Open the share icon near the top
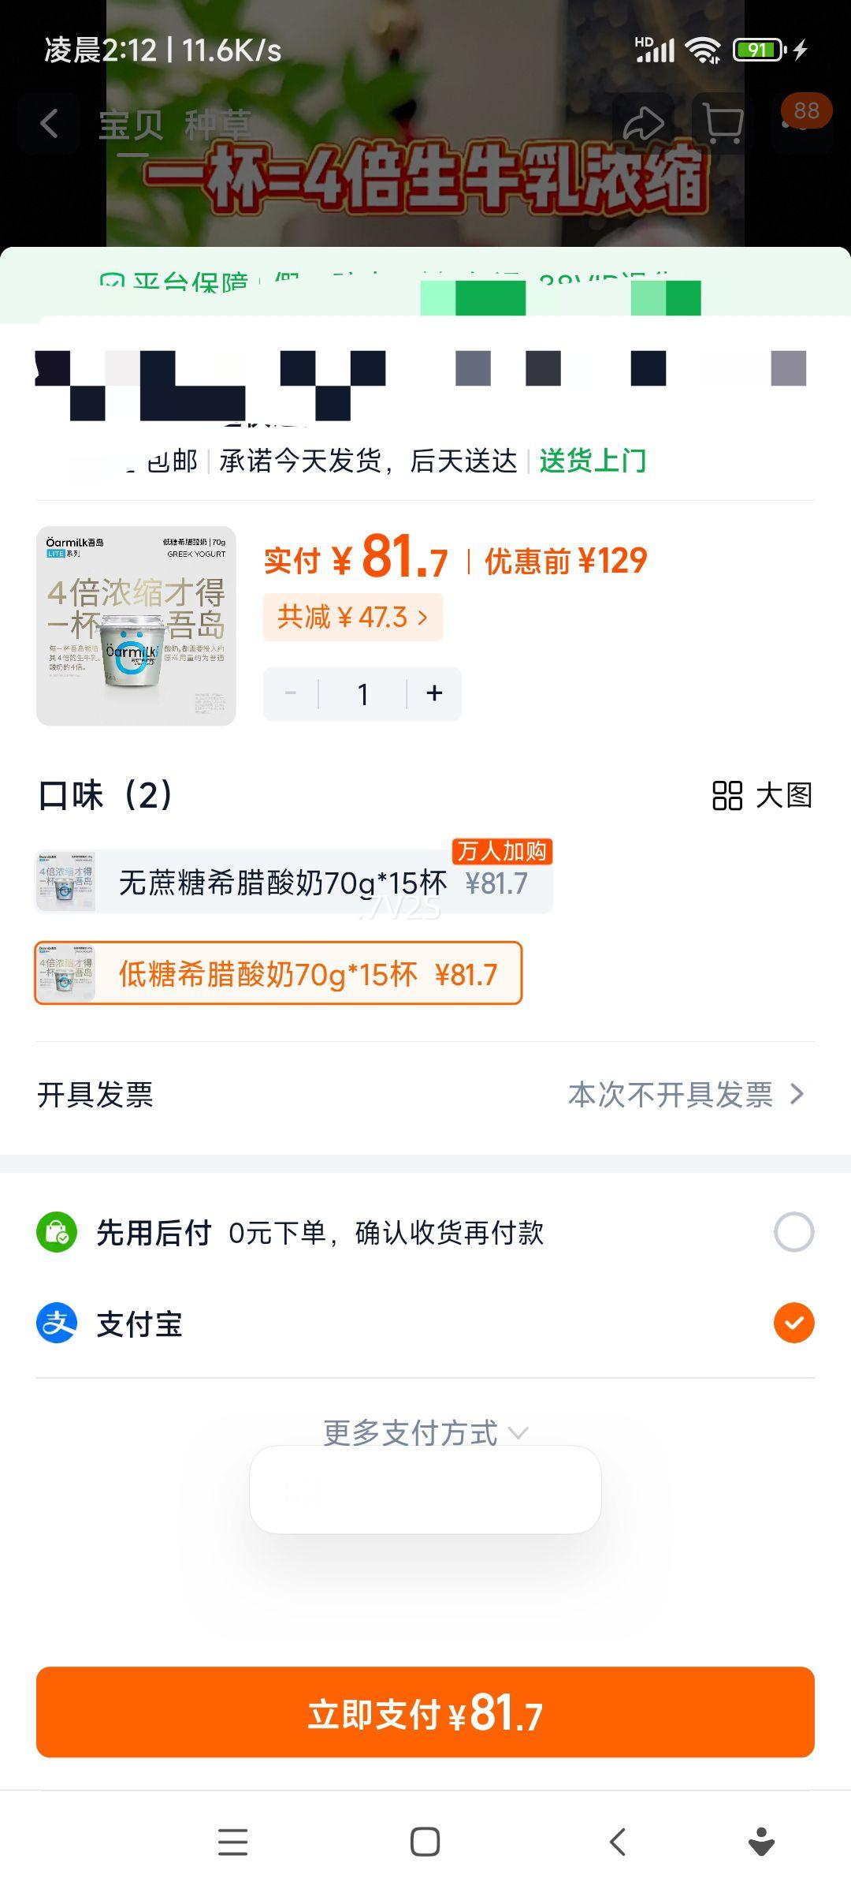The height and width of the screenshot is (1893, 851). [645, 122]
